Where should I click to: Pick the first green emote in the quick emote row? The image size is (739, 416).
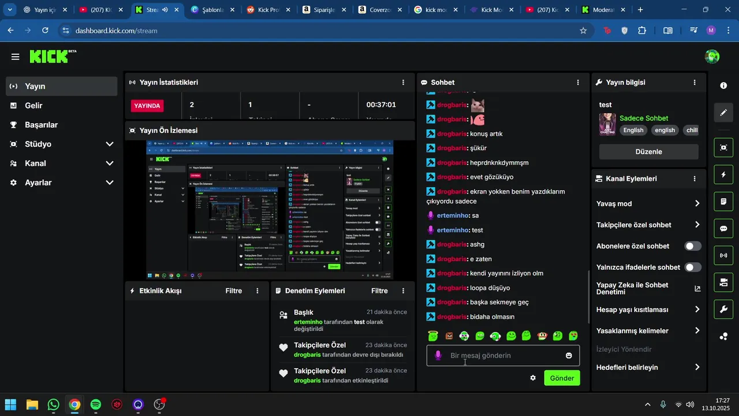tap(433, 336)
